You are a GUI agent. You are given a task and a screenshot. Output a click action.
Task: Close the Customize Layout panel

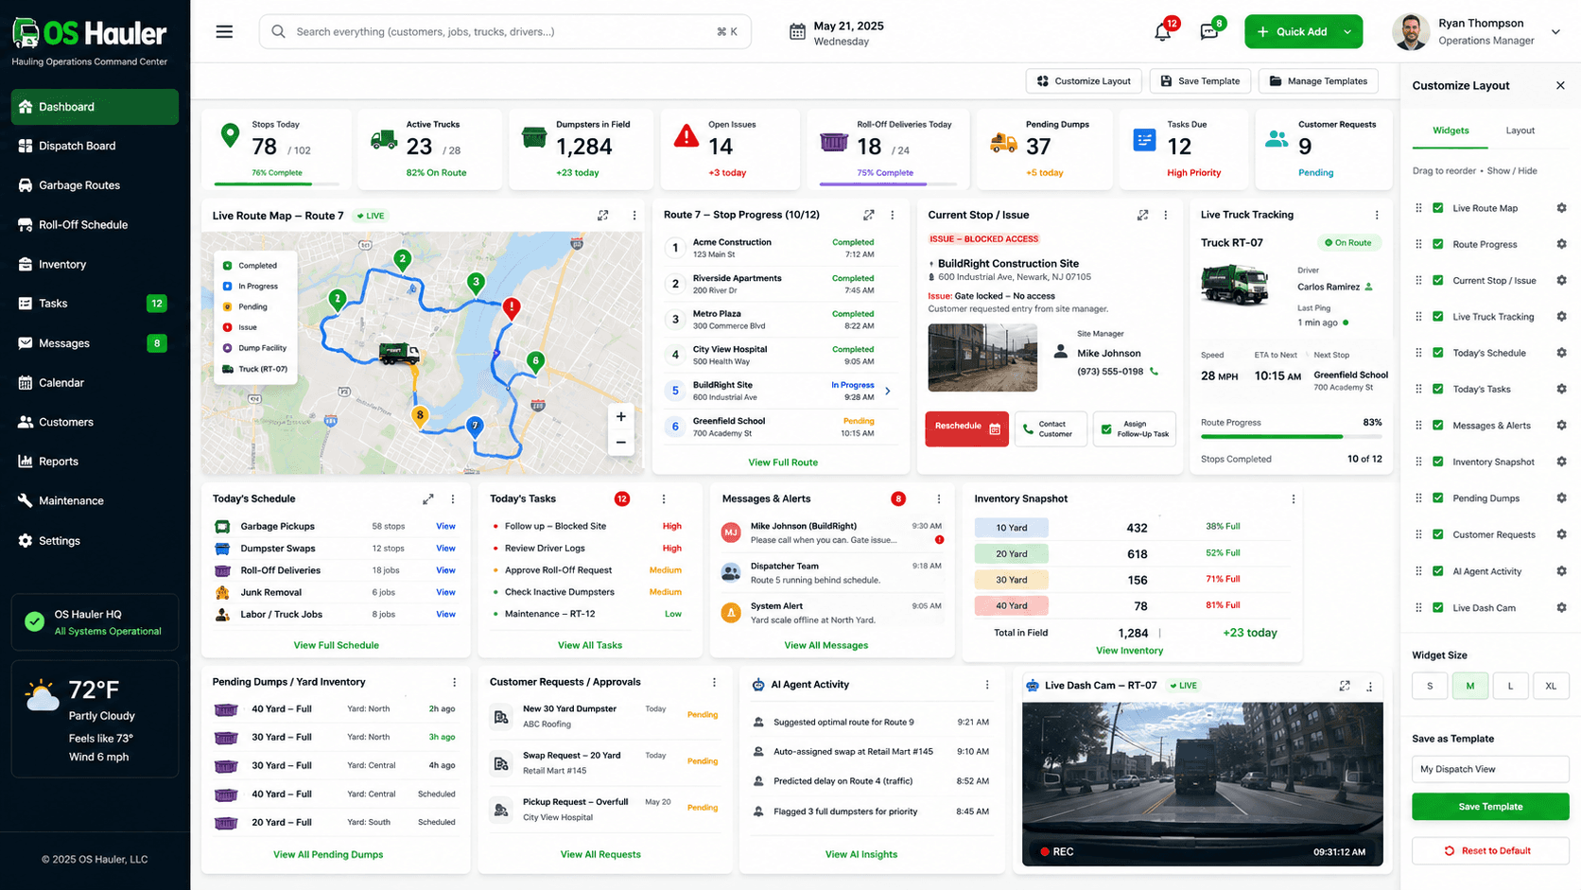pos(1560,85)
